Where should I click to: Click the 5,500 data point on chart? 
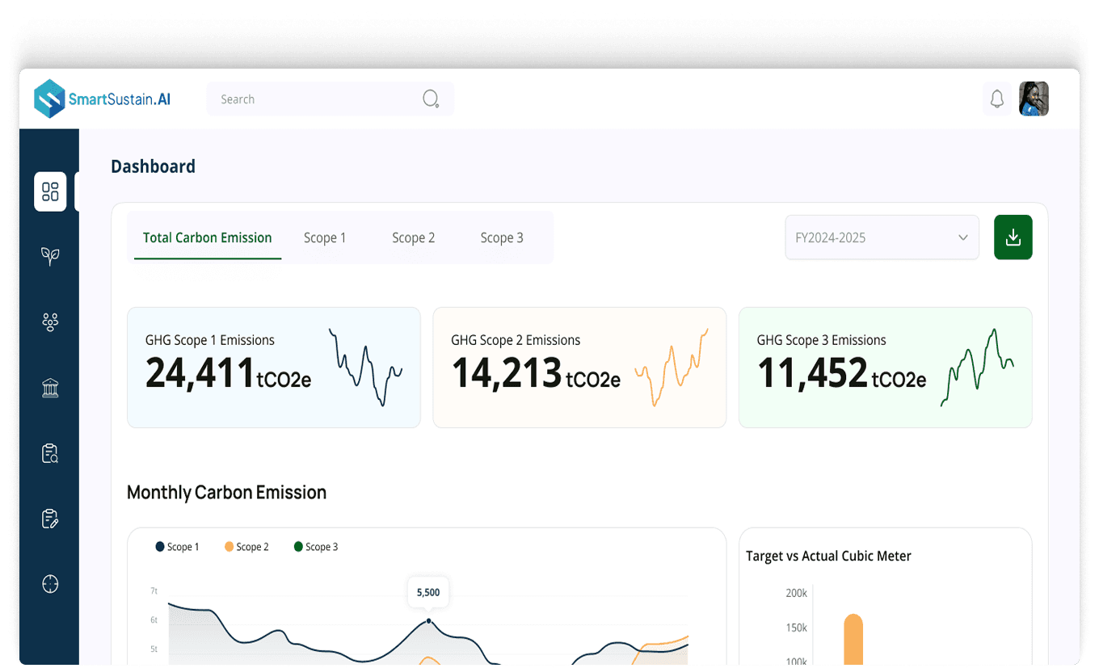(428, 620)
